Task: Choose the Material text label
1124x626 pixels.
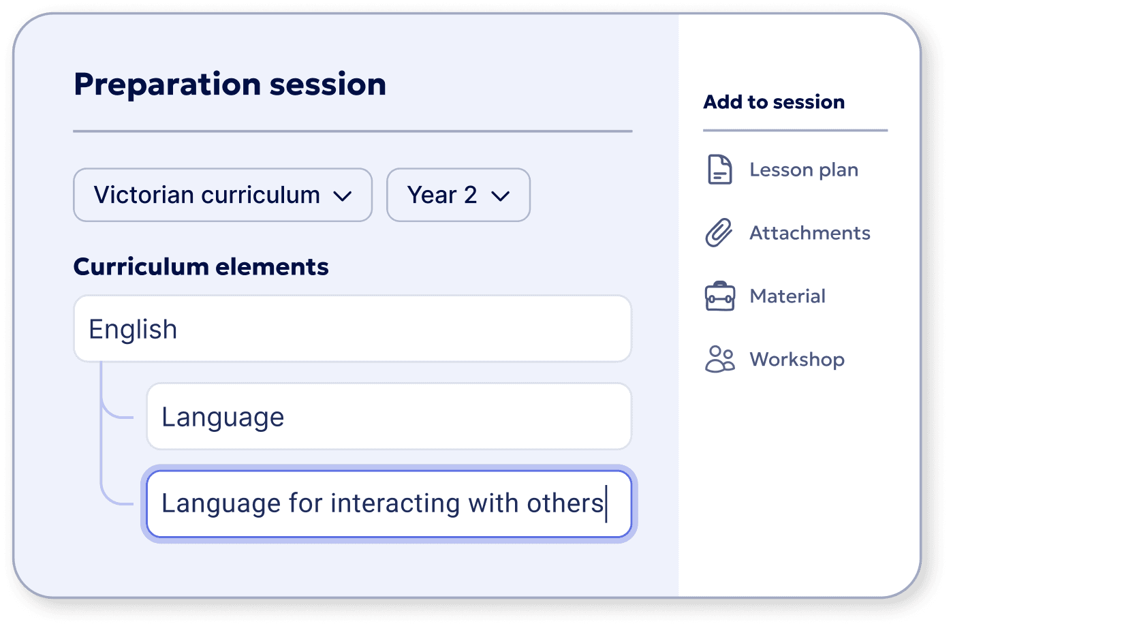Action: click(x=787, y=296)
